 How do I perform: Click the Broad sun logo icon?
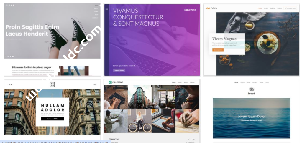point(251,89)
